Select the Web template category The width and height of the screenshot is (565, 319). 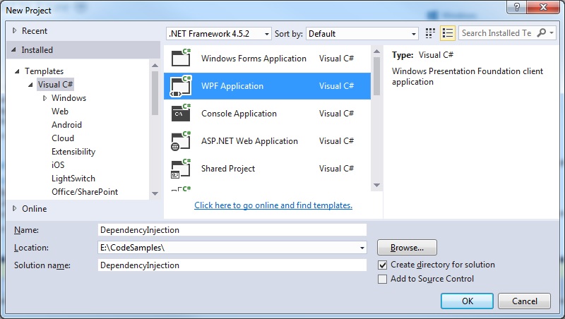[60, 112]
